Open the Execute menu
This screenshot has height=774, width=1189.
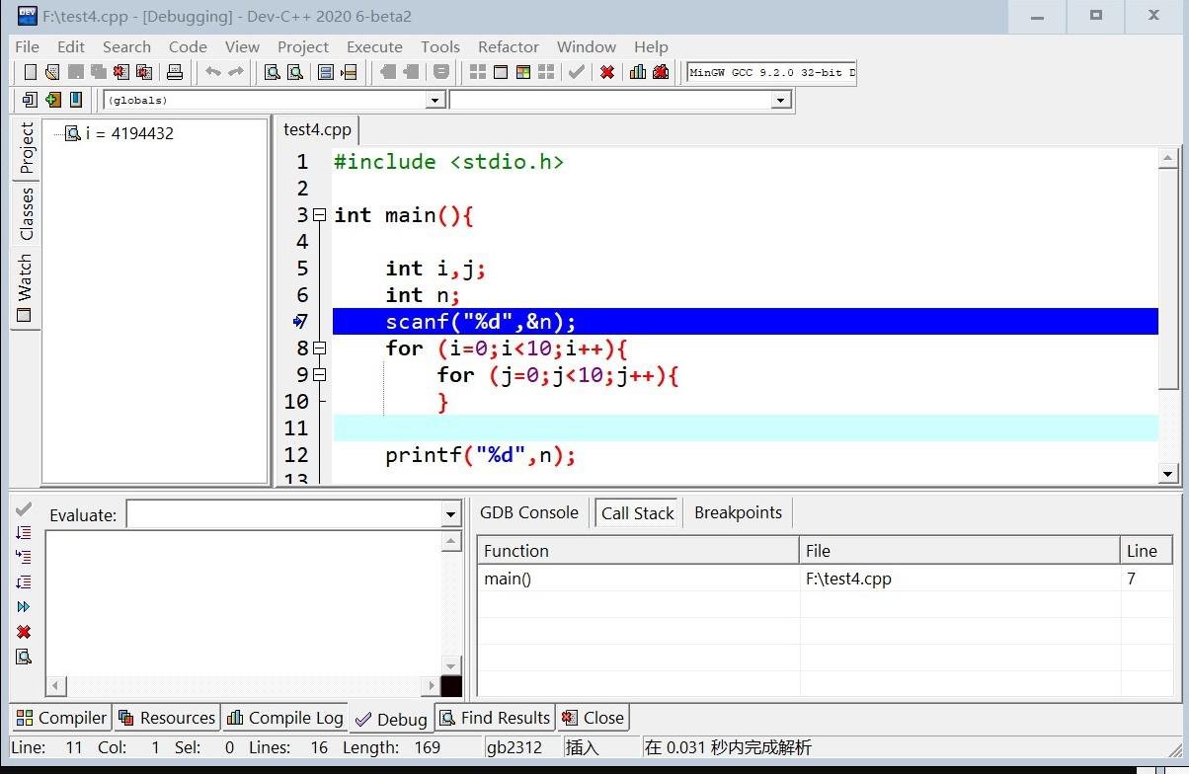pyautogui.click(x=374, y=46)
